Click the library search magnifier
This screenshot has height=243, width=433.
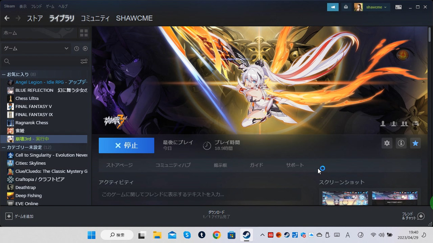pyautogui.click(x=7, y=61)
